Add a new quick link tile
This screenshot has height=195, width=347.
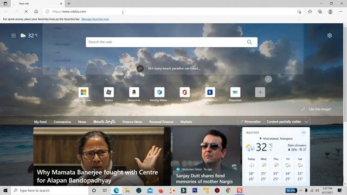pos(260,92)
